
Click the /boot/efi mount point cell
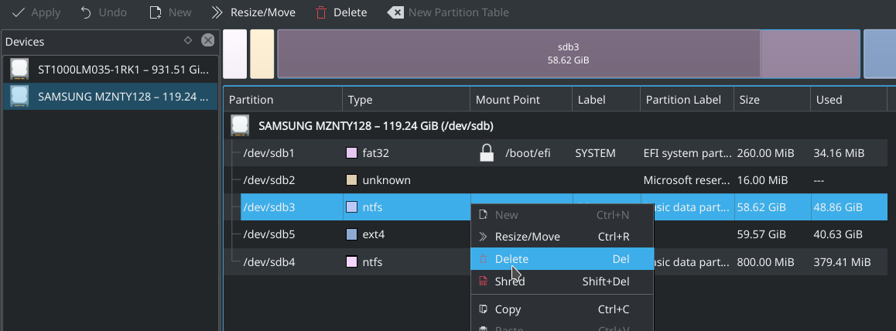[x=522, y=153]
